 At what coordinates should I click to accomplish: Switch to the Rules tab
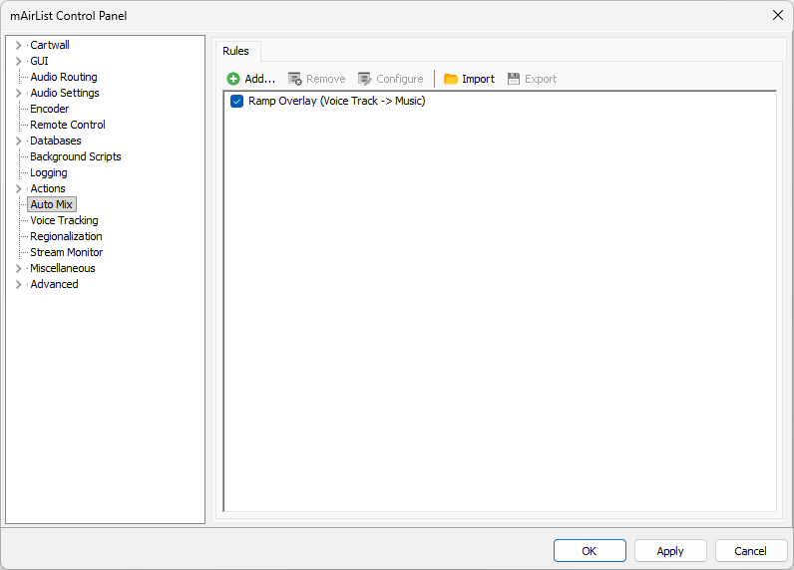tap(236, 51)
